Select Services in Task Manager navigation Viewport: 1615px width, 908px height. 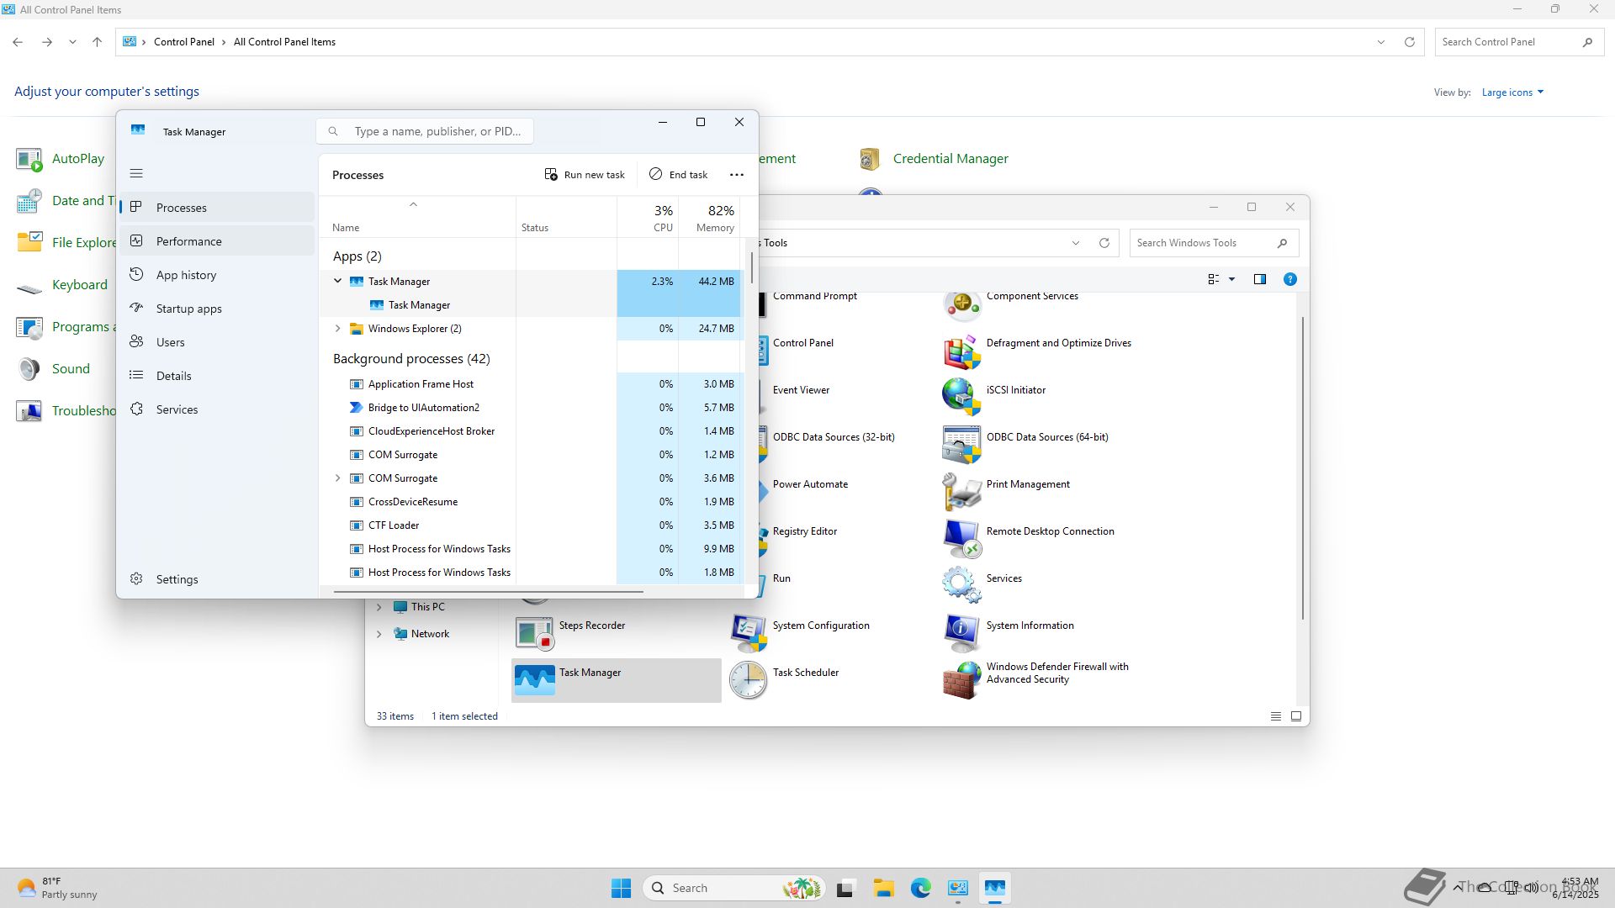coord(177,409)
